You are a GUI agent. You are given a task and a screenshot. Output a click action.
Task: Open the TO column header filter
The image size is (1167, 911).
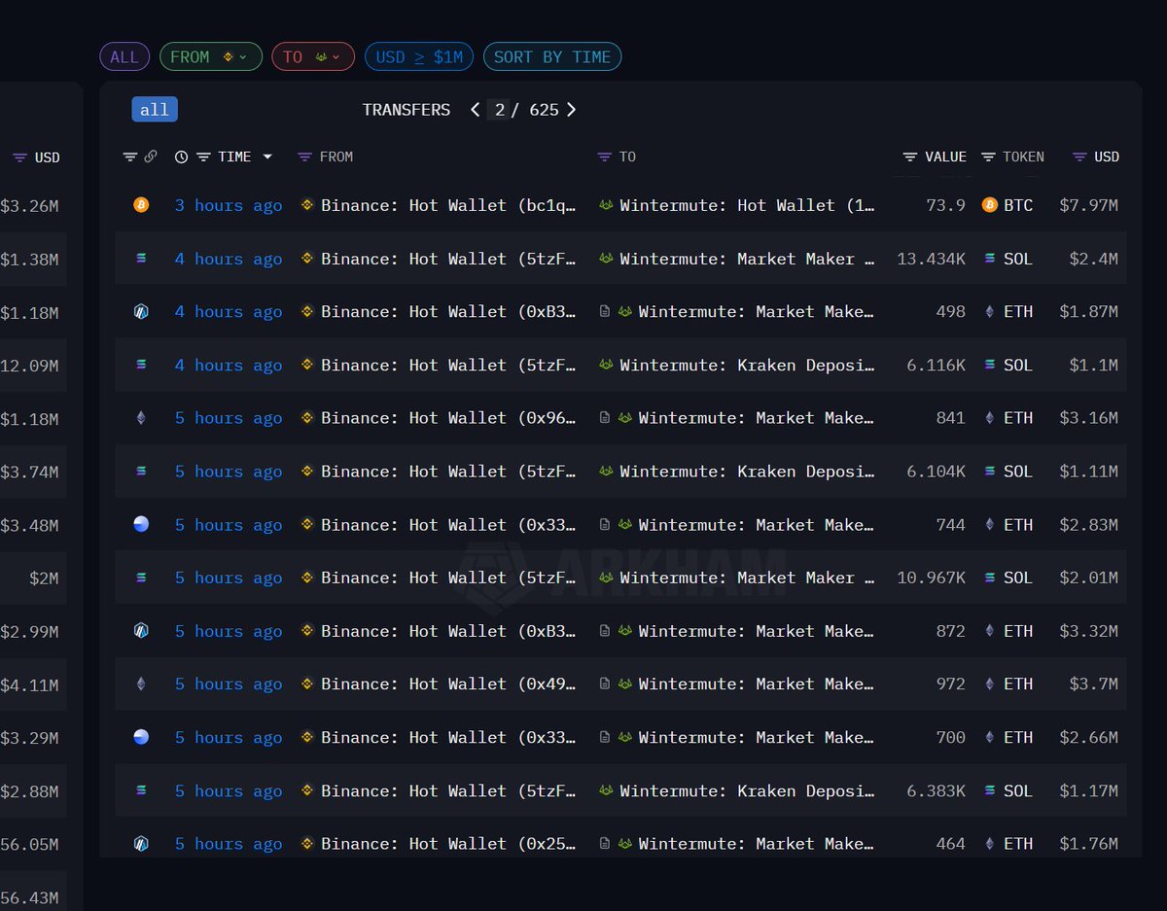click(x=604, y=157)
